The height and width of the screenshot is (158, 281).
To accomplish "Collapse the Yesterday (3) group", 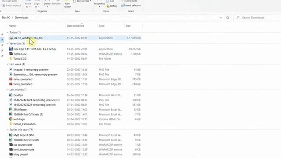I will click(x=7, y=43).
